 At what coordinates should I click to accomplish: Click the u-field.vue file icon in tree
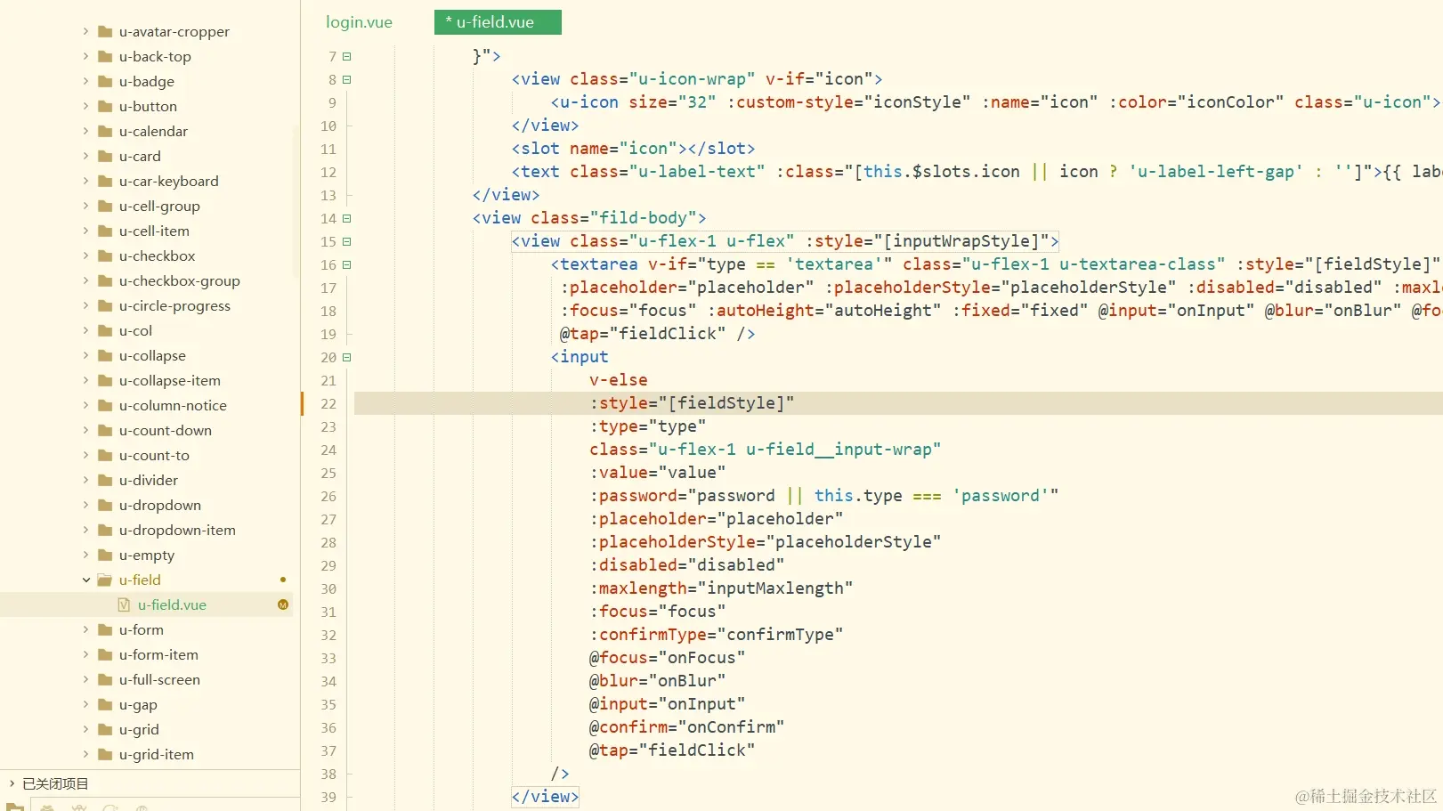(x=124, y=605)
